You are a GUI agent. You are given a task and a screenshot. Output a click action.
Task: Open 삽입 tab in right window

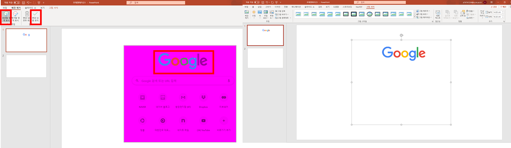(x=259, y=7)
